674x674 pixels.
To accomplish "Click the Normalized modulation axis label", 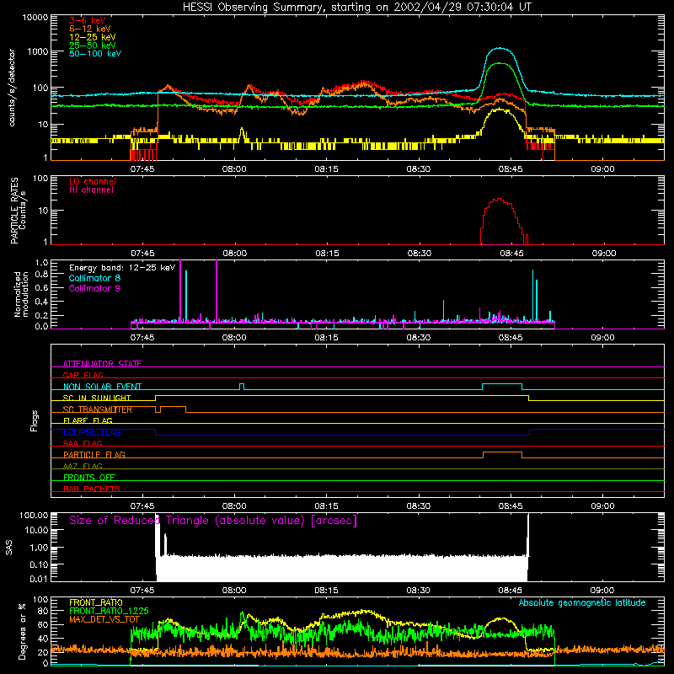I will click(21, 294).
